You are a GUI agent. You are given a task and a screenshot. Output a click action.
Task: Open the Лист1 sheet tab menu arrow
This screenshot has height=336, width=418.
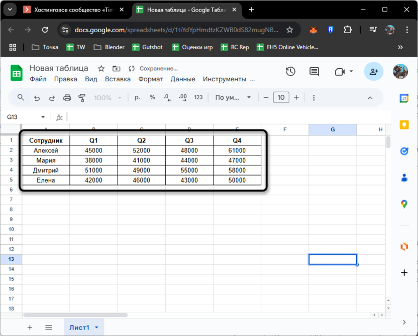(96, 327)
